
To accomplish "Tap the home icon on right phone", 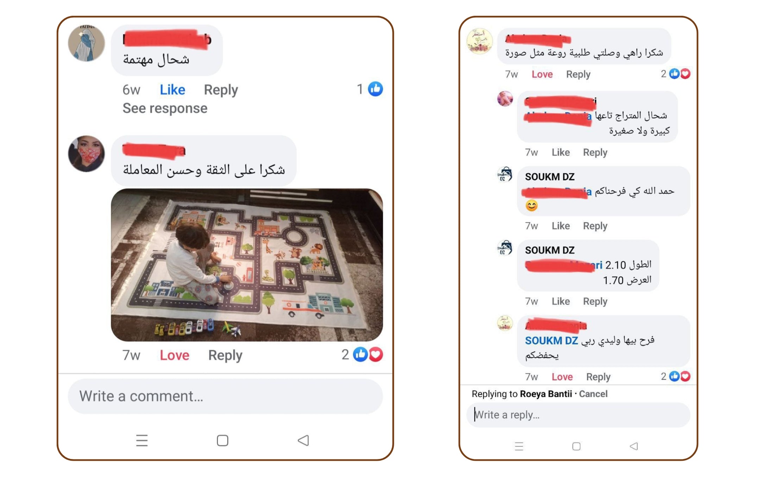I will [x=576, y=446].
